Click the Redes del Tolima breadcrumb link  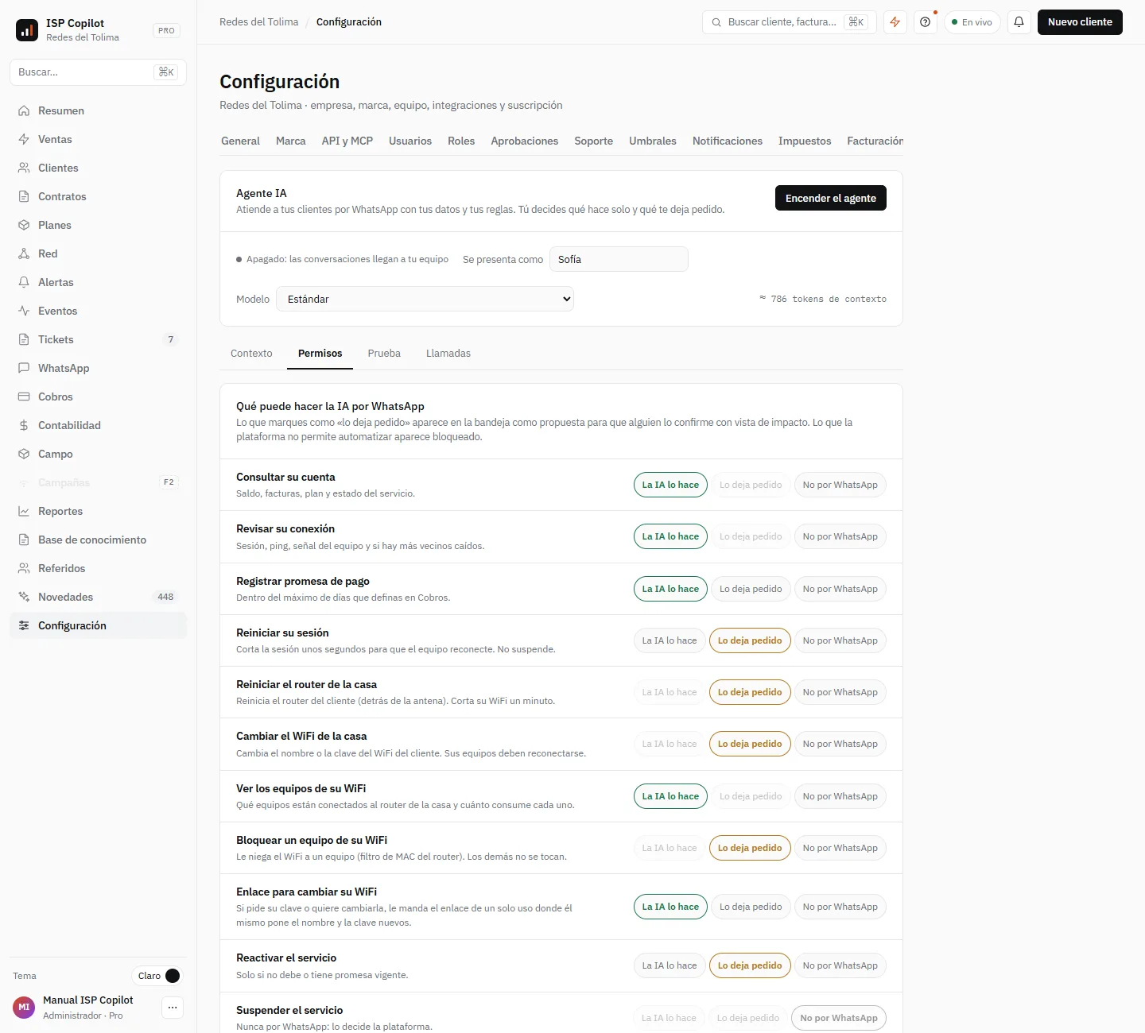coord(259,22)
